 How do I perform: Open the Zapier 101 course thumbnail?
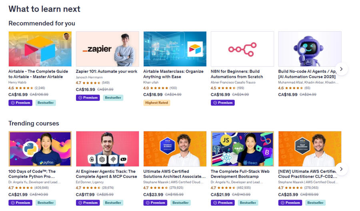pos(107,49)
